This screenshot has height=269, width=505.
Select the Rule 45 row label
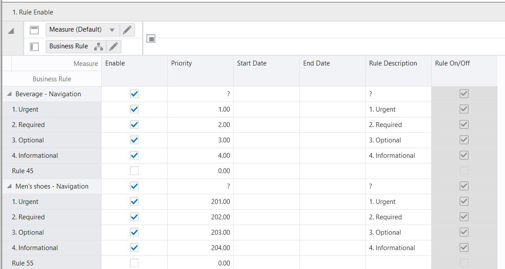23,171
